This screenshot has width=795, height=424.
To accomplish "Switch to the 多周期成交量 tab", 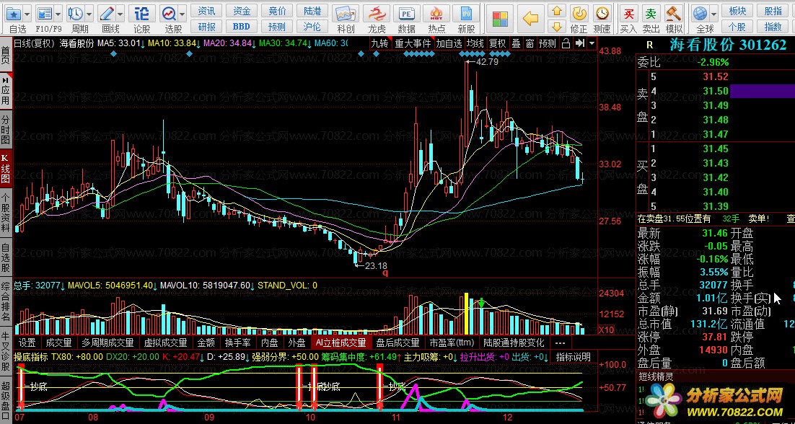I will pyautogui.click(x=108, y=343).
